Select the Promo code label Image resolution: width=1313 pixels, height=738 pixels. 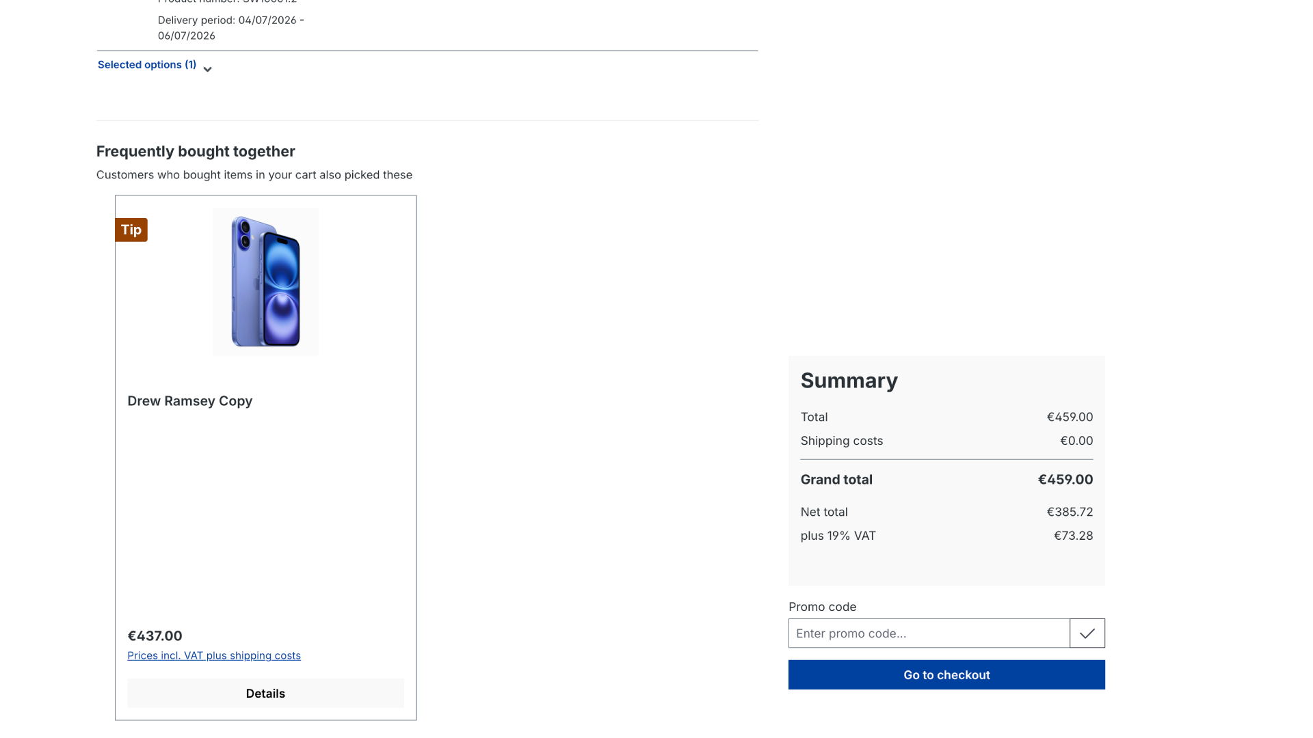pyautogui.click(x=823, y=607)
